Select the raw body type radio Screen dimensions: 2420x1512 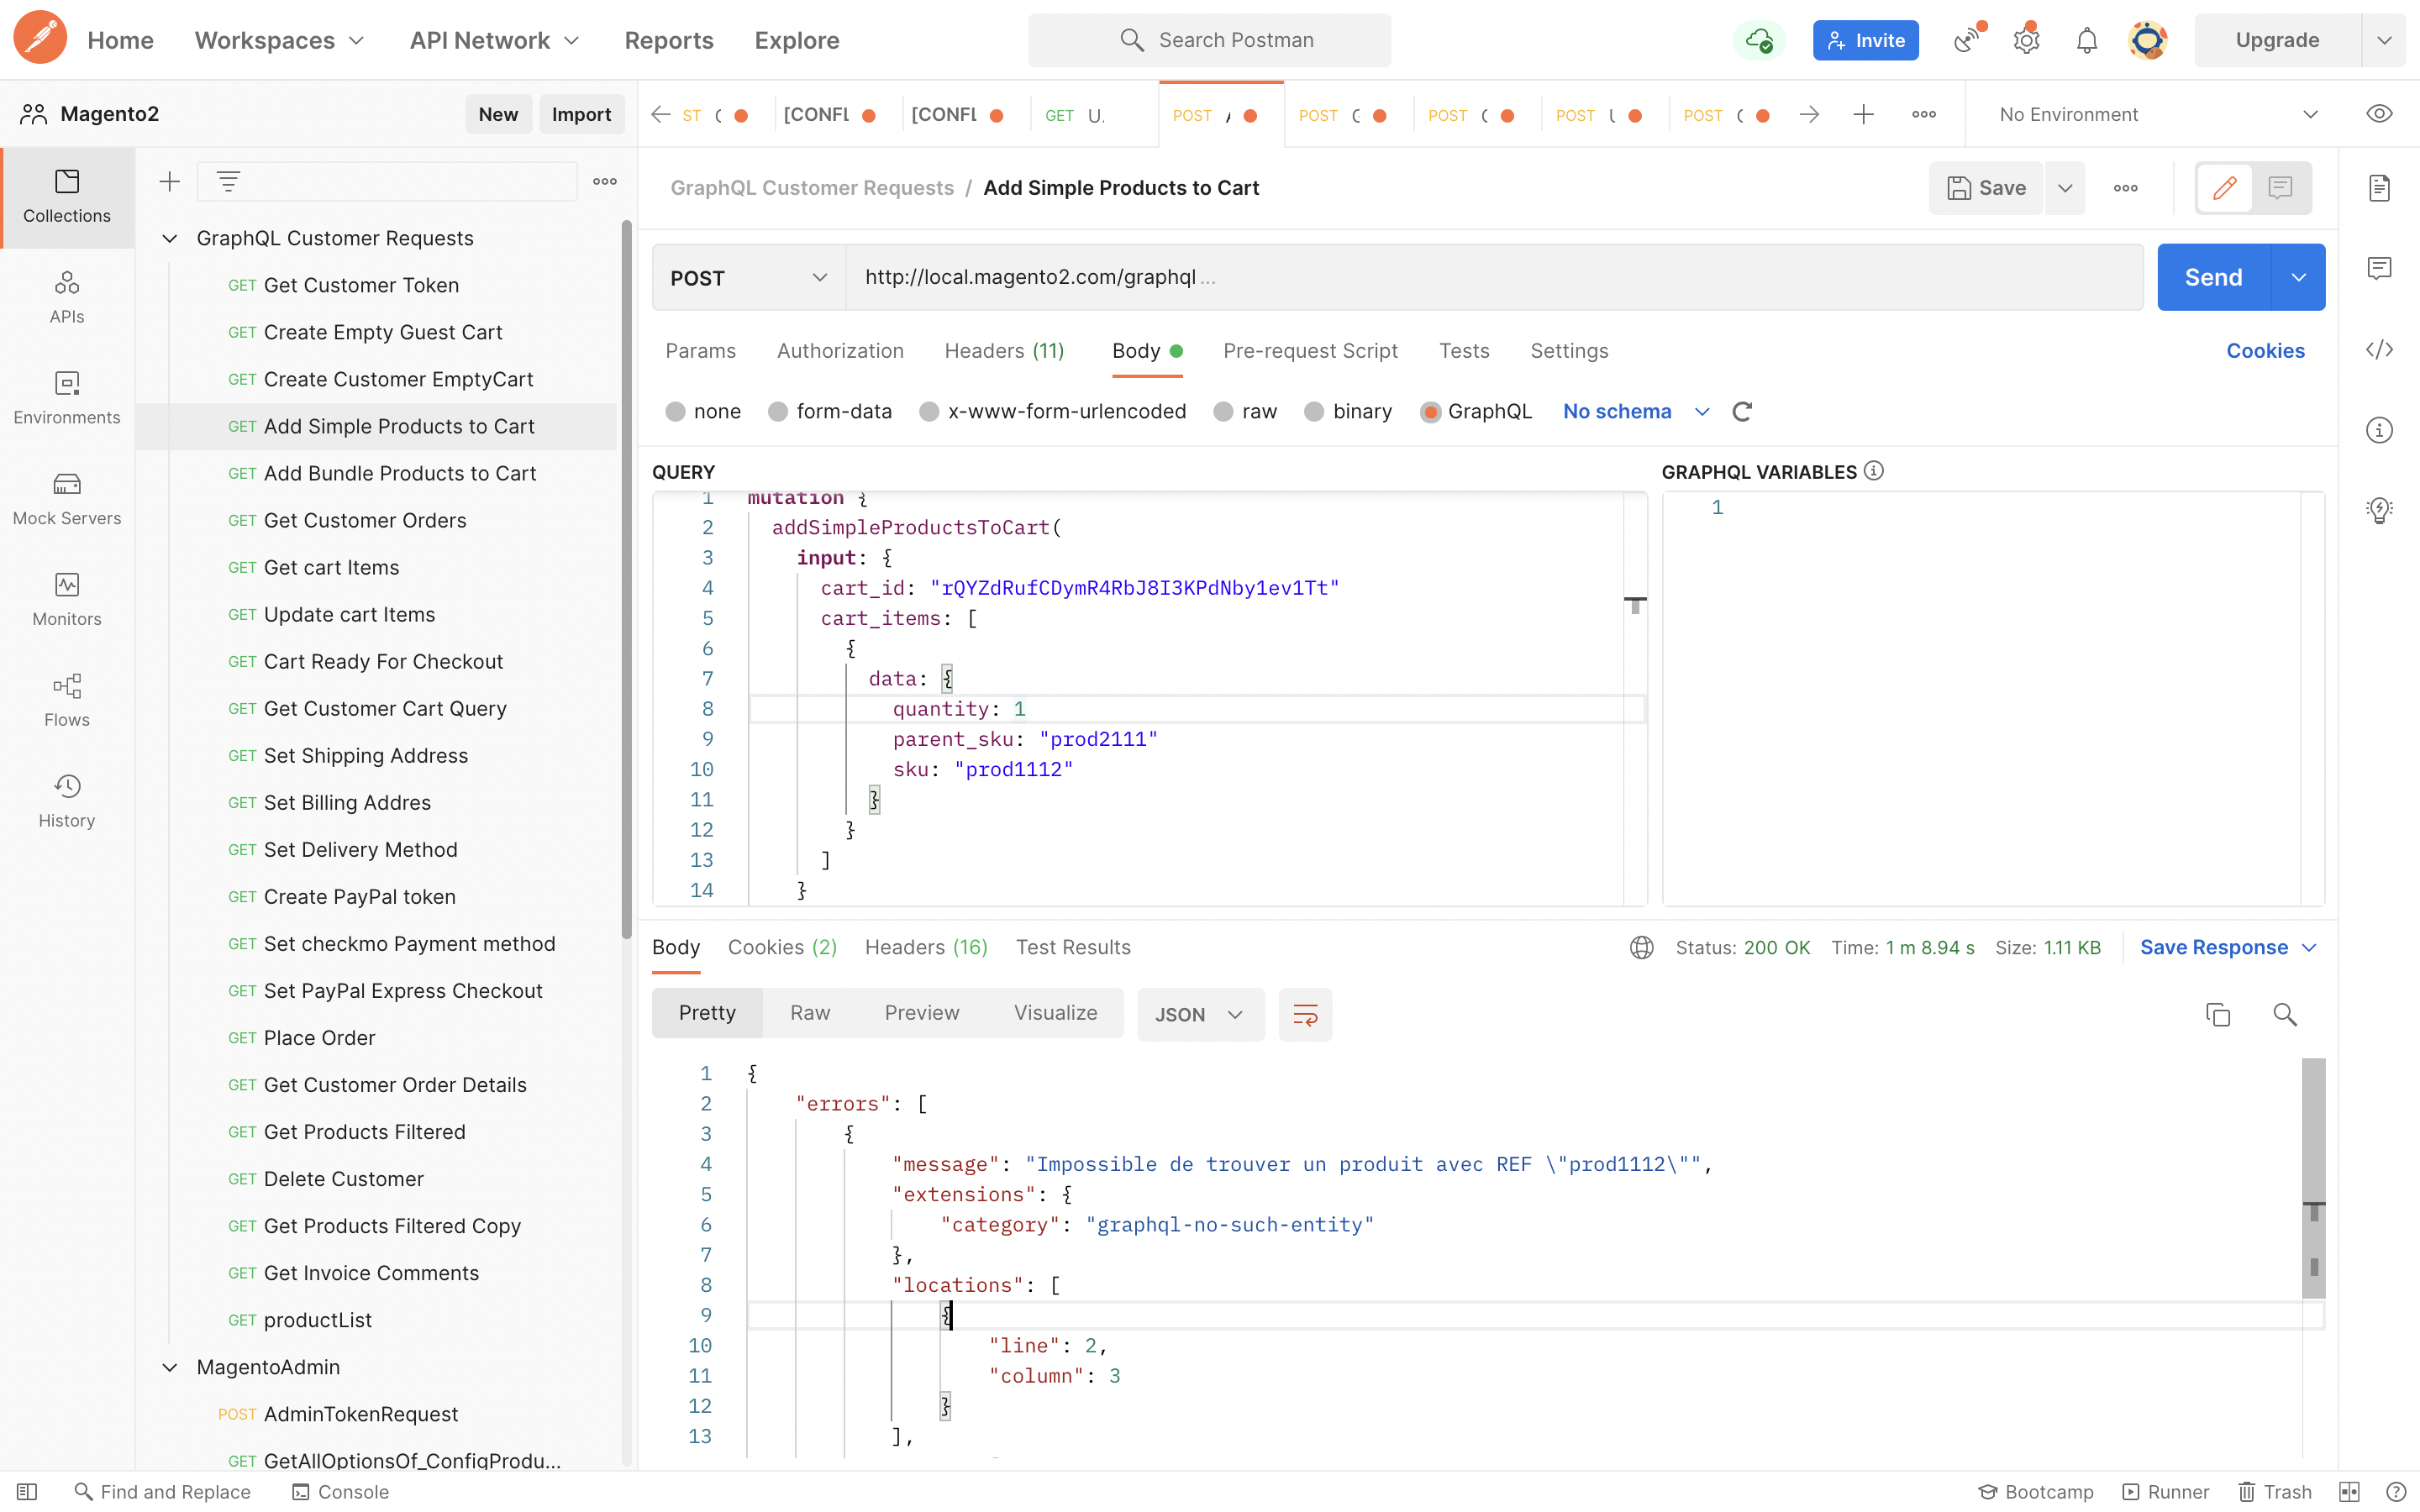[x=1223, y=411]
